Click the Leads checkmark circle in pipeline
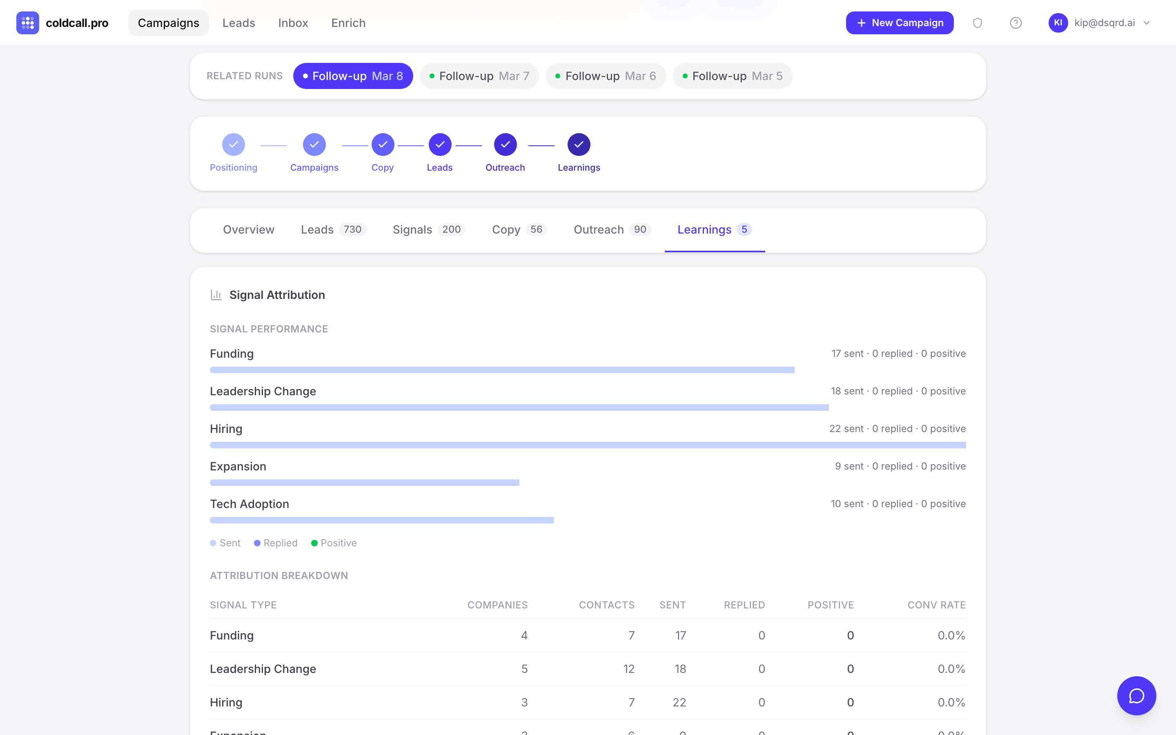 point(439,145)
